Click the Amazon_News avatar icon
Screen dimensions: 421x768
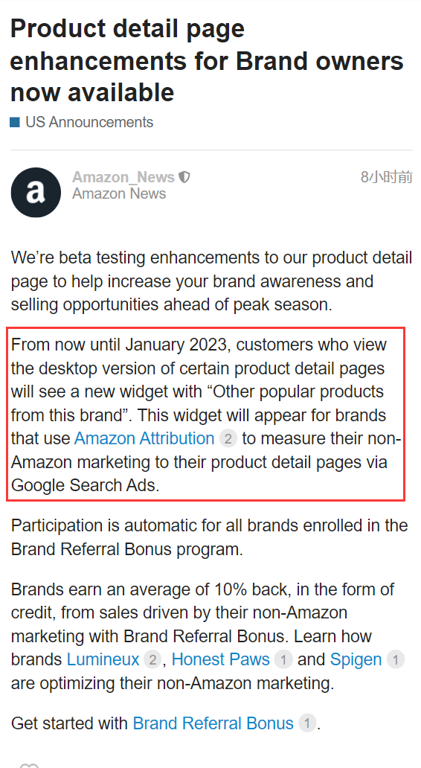[36, 192]
